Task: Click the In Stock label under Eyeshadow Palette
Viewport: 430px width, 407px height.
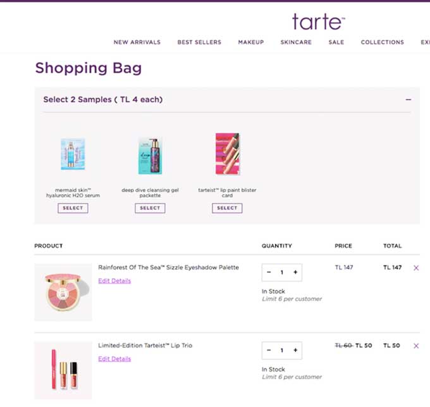Action: pyautogui.click(x=273, y=291)
